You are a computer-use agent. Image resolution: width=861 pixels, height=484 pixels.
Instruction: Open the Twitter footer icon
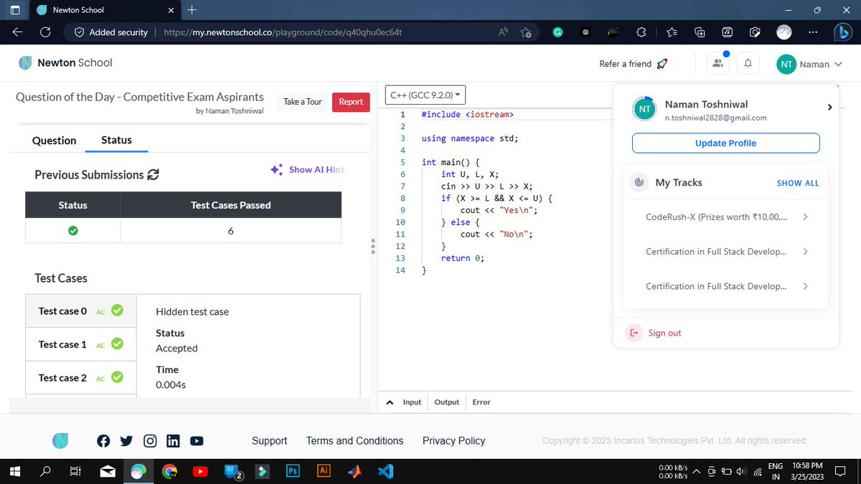pos(126,441)
